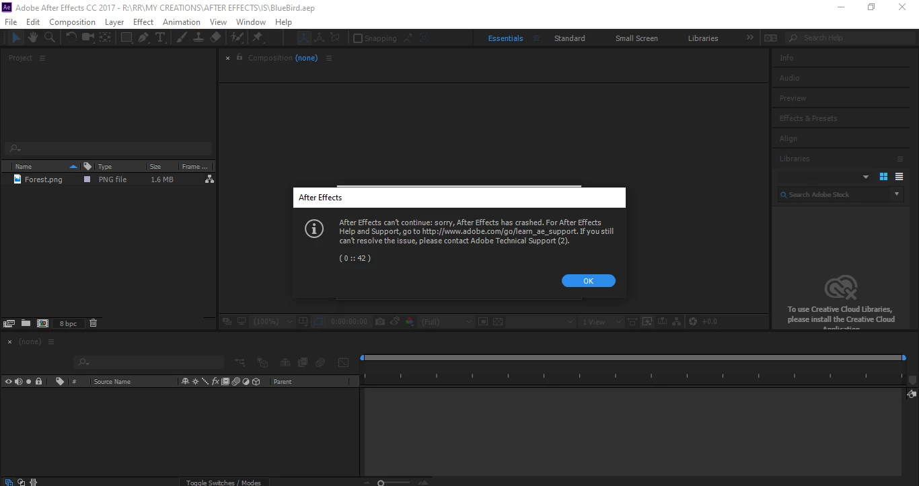Image resolution: width=919 pixels, height=486 pixels.
Task: Toggle Draft 3D in timeline
Action: 262,362
